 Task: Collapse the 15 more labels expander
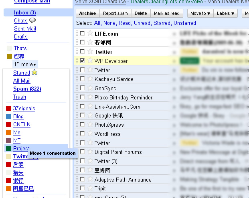pyautogui.click(x=25, y=64)
